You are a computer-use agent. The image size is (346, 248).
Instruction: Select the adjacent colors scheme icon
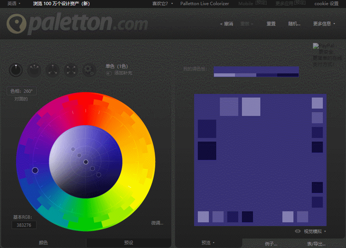click(34, 70)
